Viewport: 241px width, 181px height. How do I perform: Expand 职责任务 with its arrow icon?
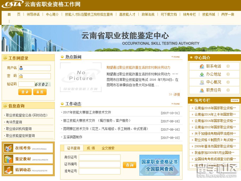coord(228,90)
